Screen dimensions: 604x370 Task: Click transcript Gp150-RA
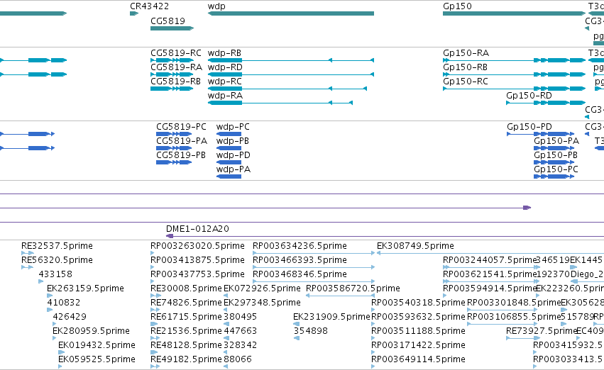tap(466, 53)
